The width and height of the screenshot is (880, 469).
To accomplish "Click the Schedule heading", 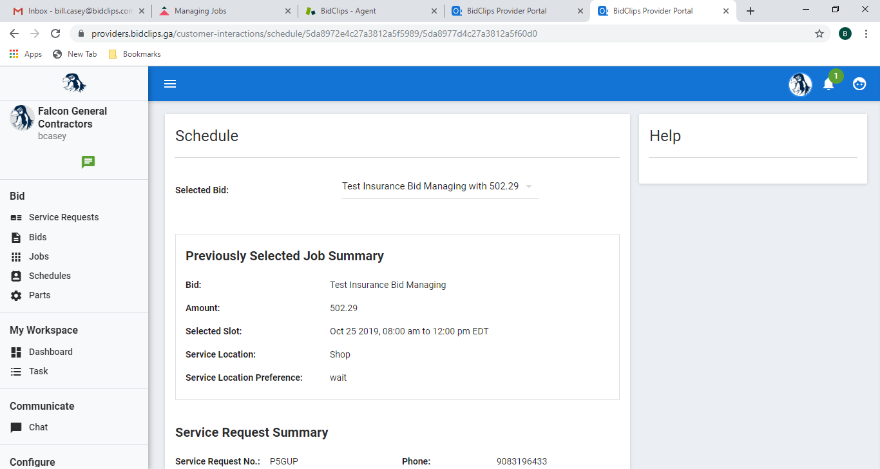I will [207, 136].
